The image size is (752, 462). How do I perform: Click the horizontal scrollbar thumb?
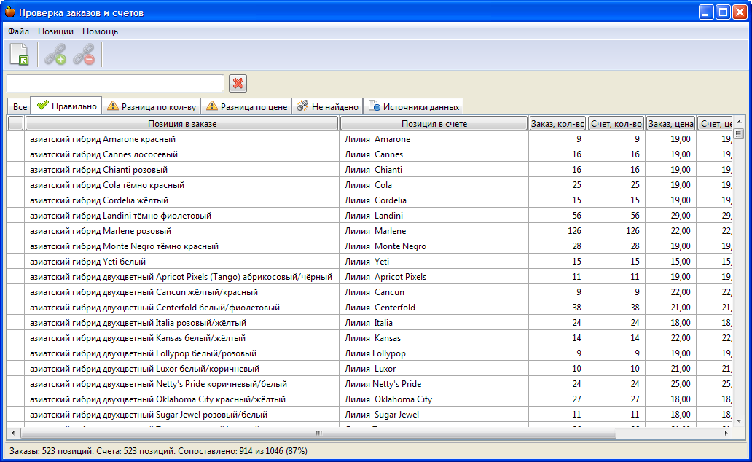pos(318,433)
